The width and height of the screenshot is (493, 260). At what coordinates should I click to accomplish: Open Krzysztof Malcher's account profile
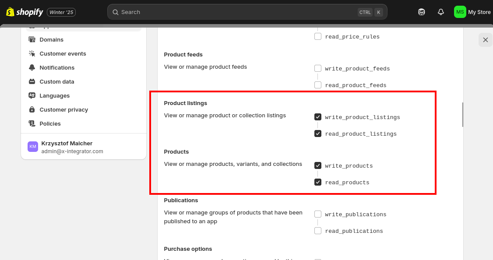pyautogui.click(x=83, y=147)
